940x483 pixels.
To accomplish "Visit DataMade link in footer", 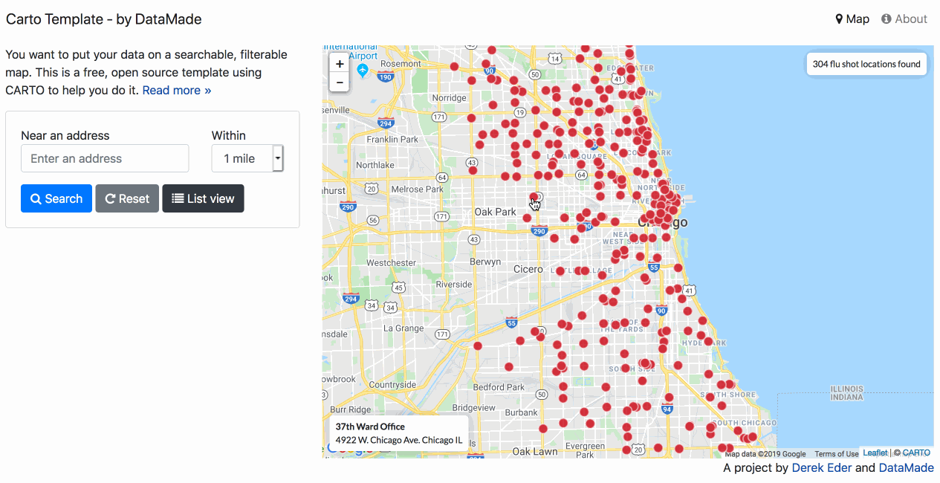I will coord(907,468).
